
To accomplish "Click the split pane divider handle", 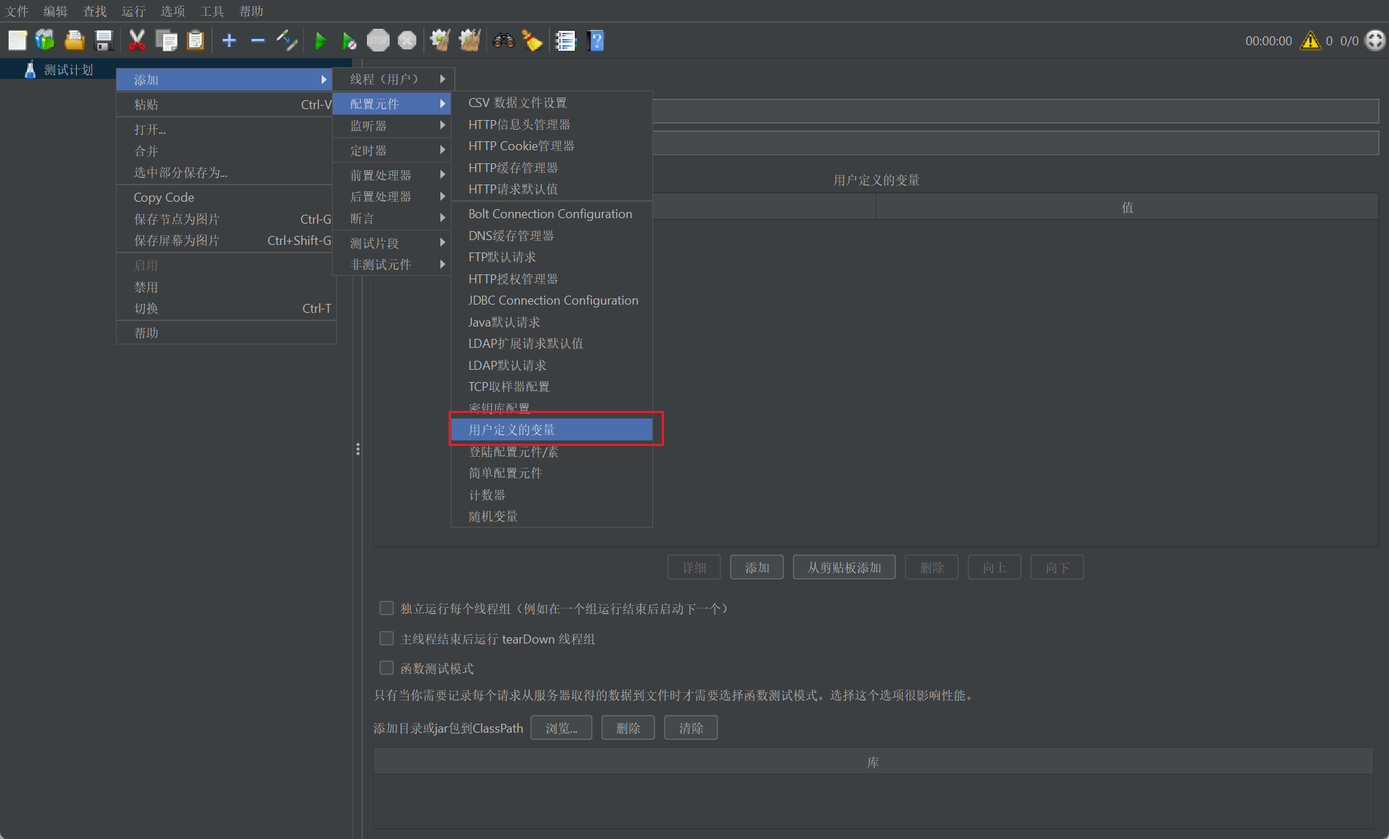I will (x=357, y=449).
